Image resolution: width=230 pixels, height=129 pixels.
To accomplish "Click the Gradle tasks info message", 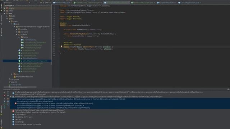I will (109, 93).
